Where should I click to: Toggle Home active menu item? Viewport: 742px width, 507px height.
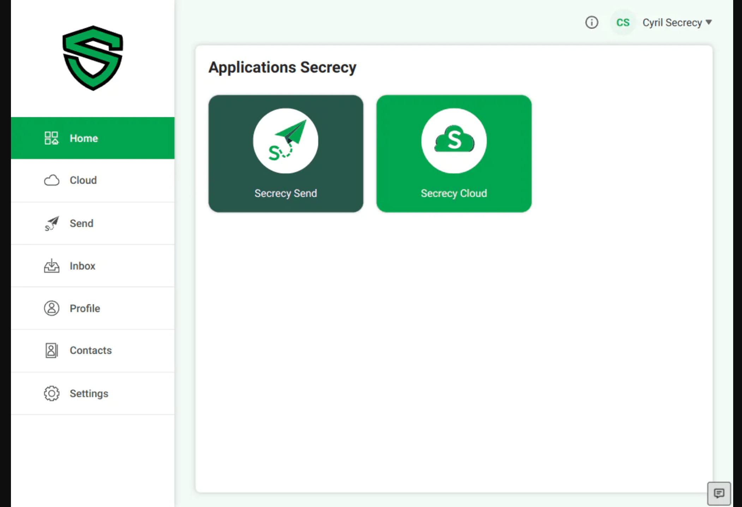(94, 138)
